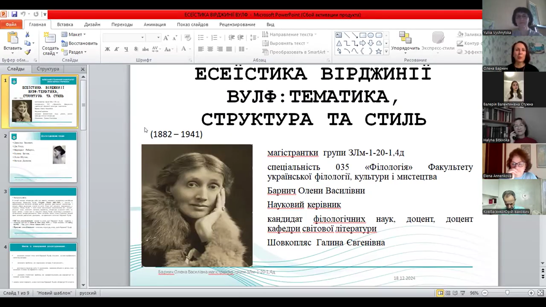This screenshot has height=307, width=546.
Task: Click the Restore (Восстановить) button
Action: (x=80, y=43)
